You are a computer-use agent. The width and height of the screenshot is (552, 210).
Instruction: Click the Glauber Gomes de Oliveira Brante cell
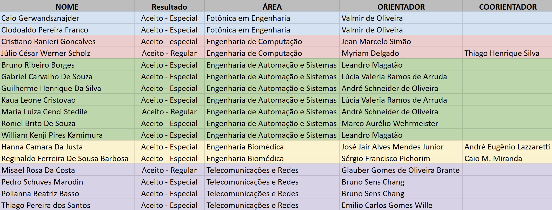pyautogui.click(x=400, y=170)
